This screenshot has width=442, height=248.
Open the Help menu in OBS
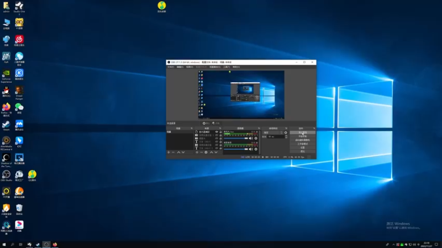(236, 67)
